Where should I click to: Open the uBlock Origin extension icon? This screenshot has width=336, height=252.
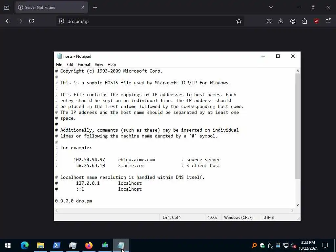316,21
